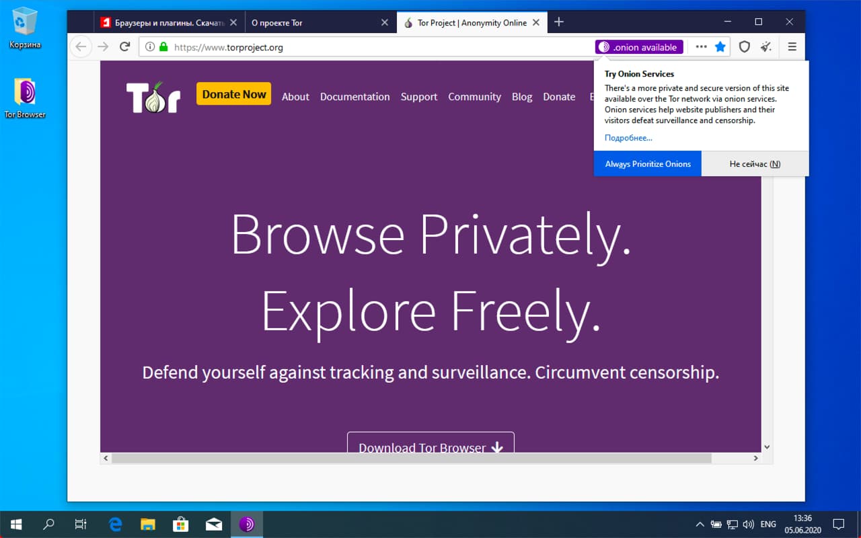Click the bookmark star icon
This screenshot has height=538, width=861.
click(720, 47)
